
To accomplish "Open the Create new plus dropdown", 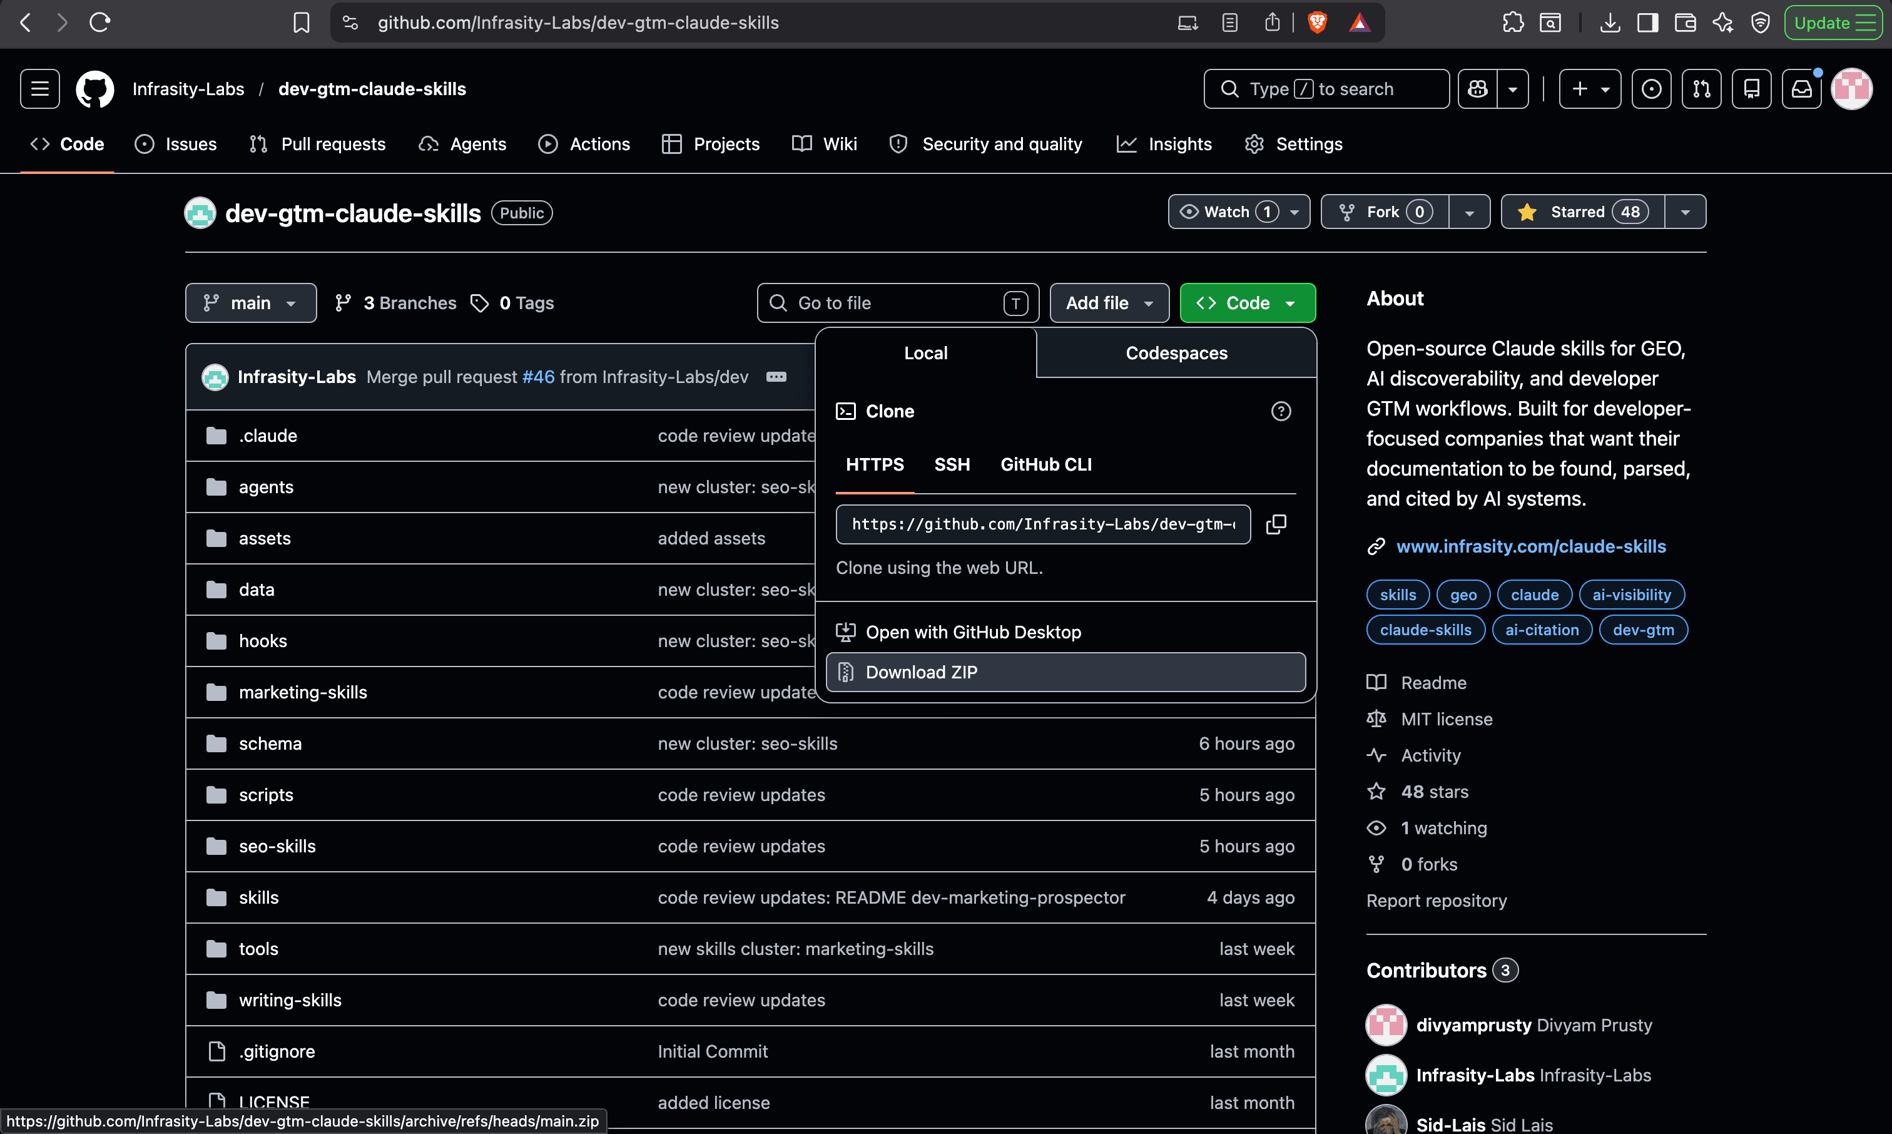I will tap(1590, 89).
